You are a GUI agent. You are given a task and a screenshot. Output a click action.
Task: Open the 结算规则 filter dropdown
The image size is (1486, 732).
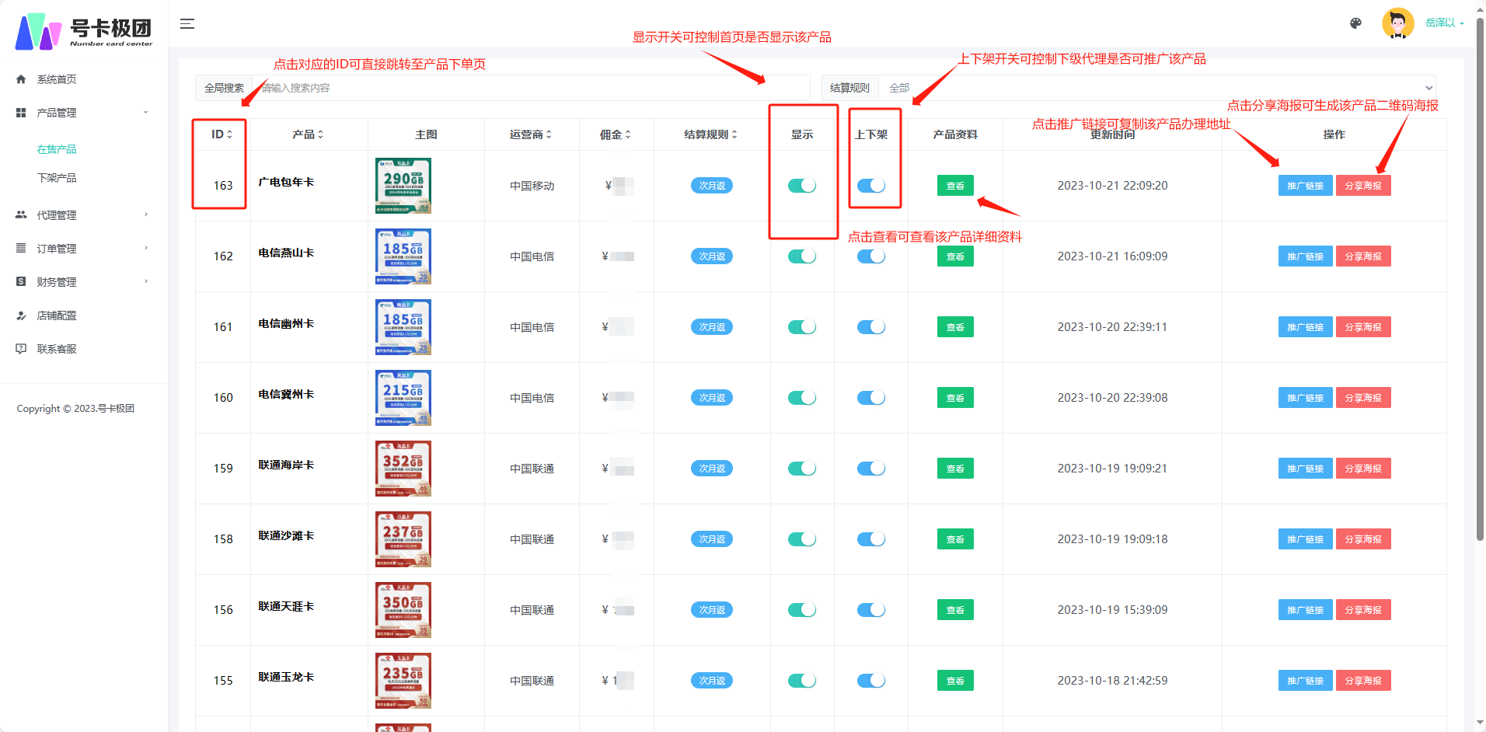[x=1157, y=88]
